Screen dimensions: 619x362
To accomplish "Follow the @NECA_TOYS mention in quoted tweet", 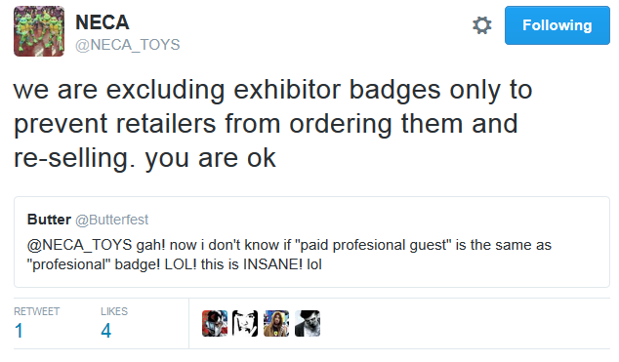I will (x=79, y=245).
